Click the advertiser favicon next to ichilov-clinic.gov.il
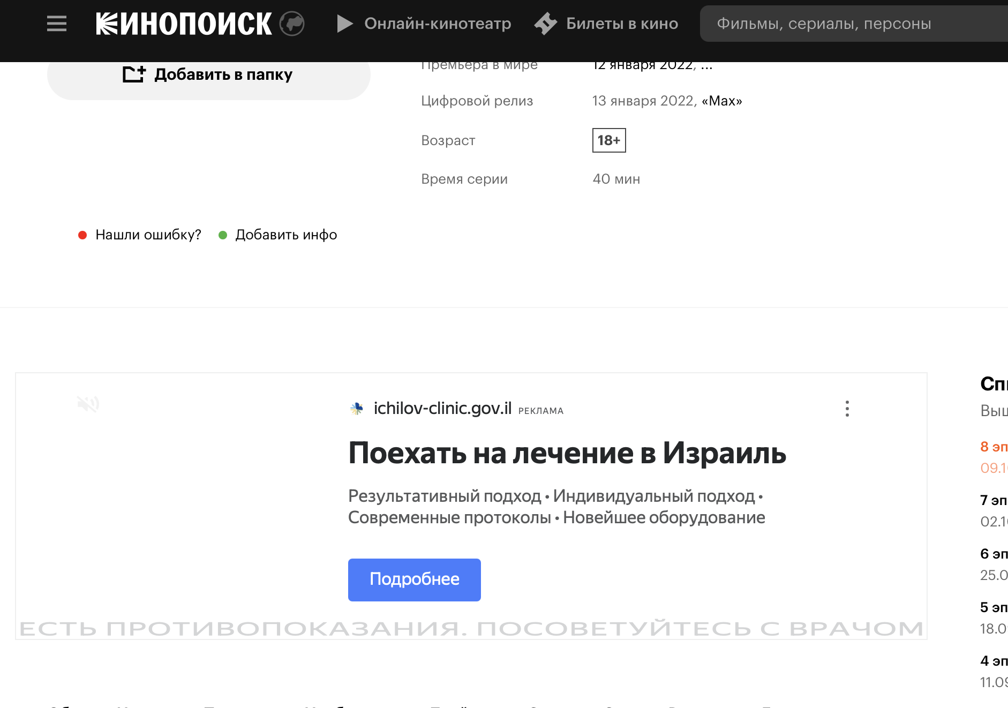Viewport: 1008px width, 708px height. click(356, 409)
